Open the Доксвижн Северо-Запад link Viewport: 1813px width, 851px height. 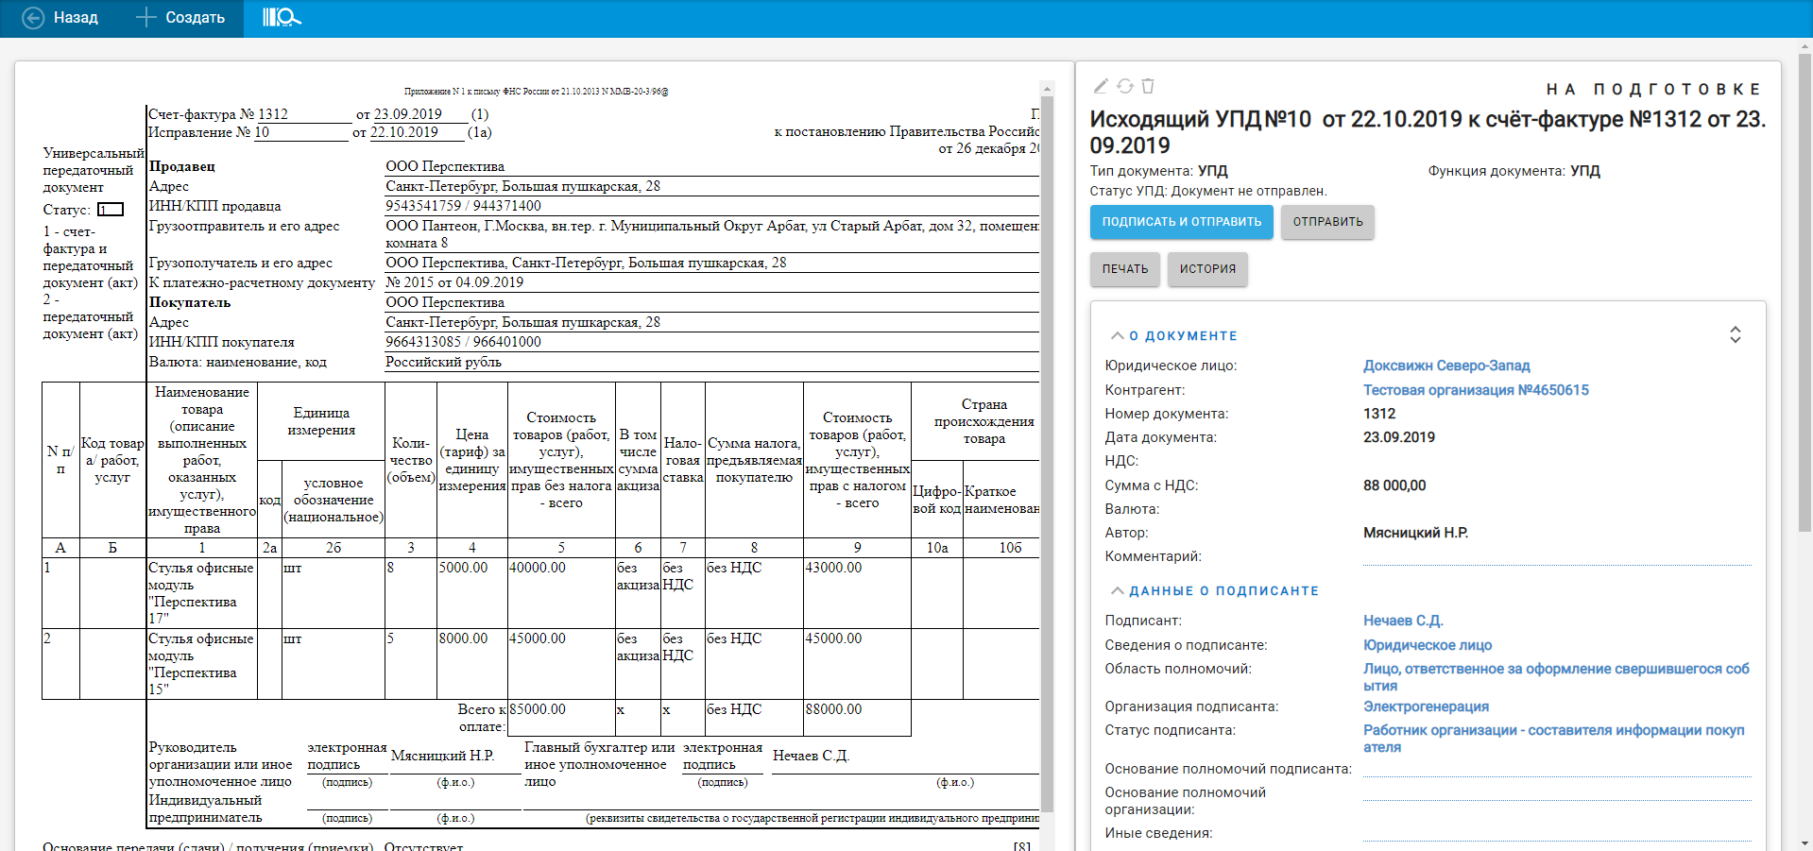(1446, 366)
